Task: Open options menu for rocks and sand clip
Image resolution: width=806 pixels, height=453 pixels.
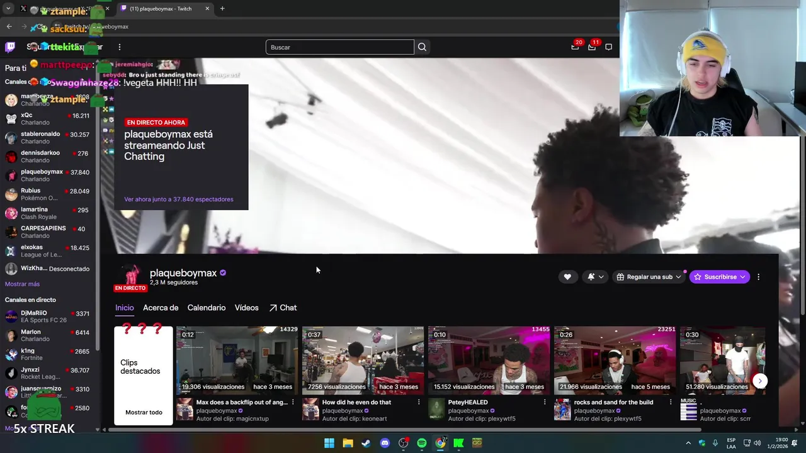Action: (671, 402)
